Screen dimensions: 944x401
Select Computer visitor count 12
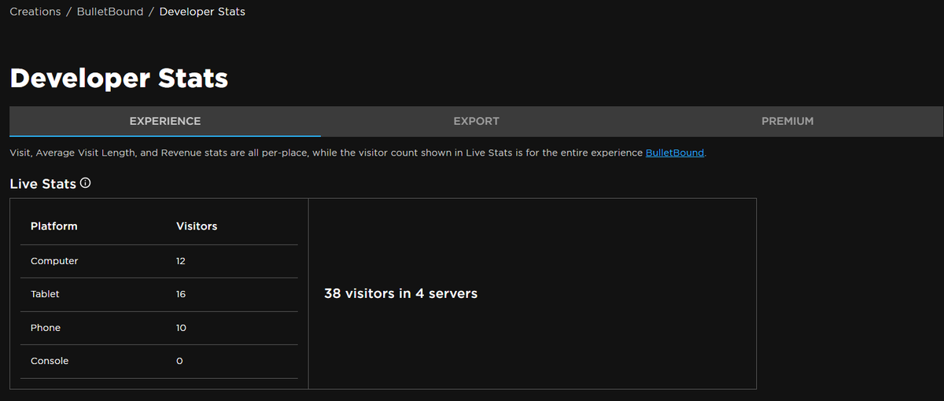tap(181, 261)
